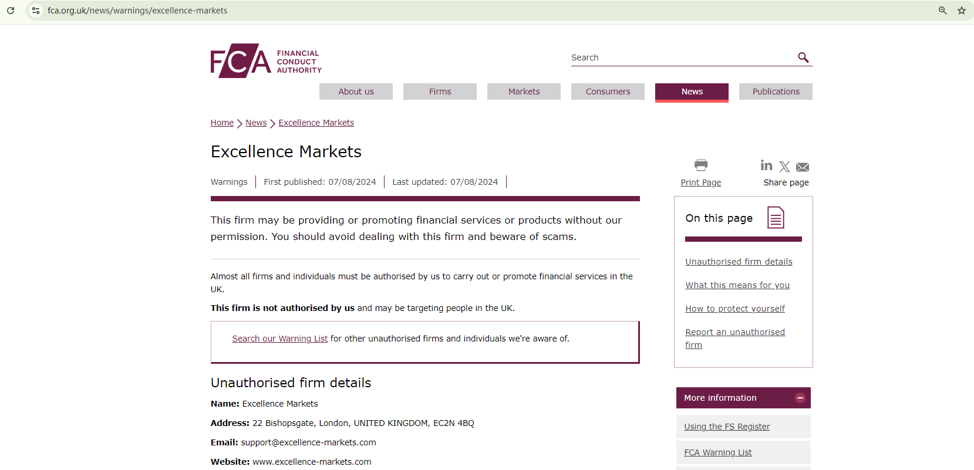Open Using the FS Register link
Image resolution: width=974 pixels, height=470 pixels.
(727, 427)
